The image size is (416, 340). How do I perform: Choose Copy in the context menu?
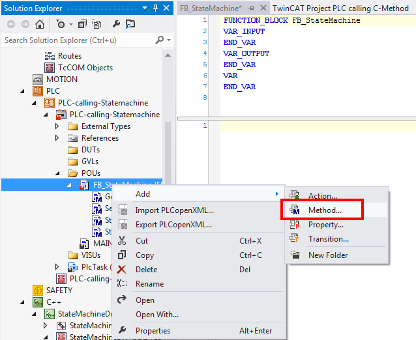click(199, 255)
